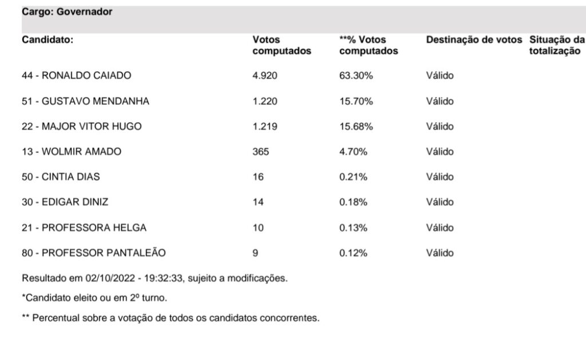
Task: Click 'Válido' status in Wolmir Amado row
Action: (x=440, y=152)
